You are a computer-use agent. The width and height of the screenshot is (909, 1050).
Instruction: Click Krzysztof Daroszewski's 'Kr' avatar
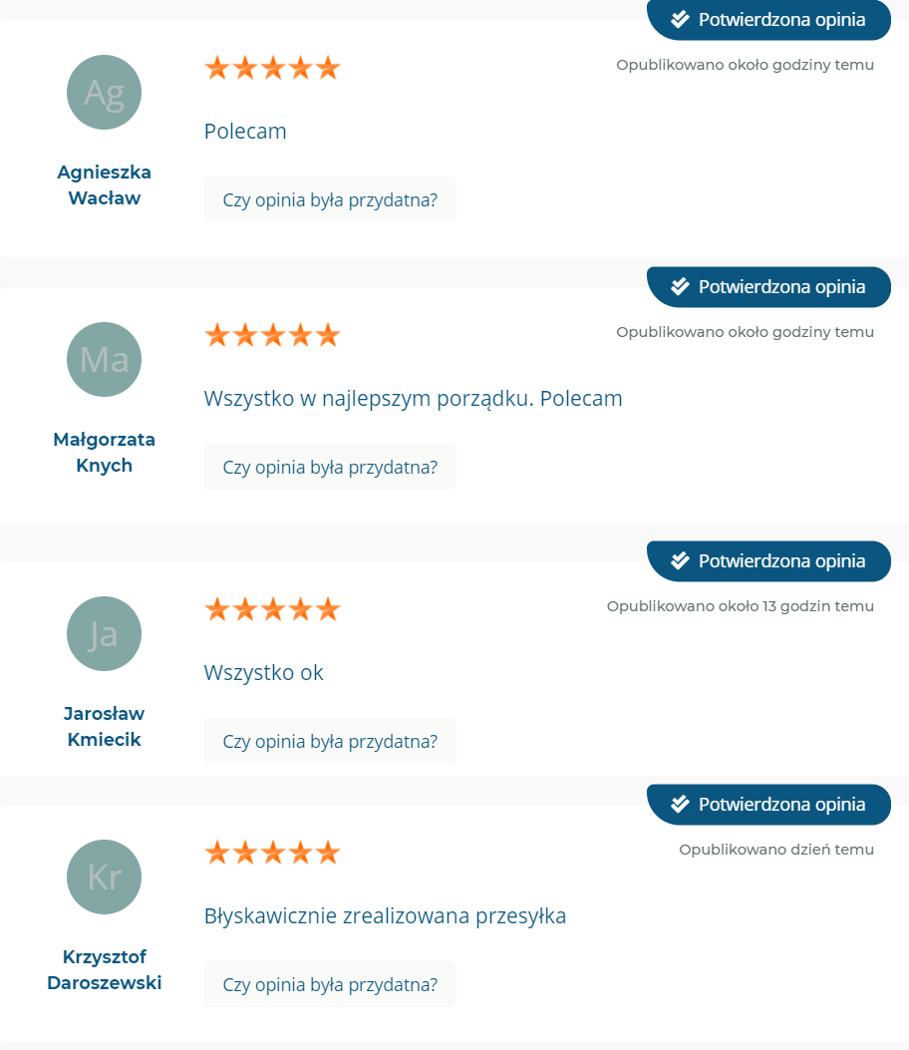[x=104, y=876]
